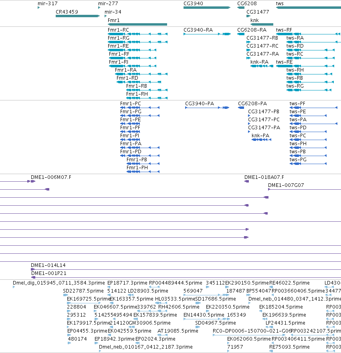Click the tws-PF protein label
This screenshot has height=353, width=341.
click(x=297, y=104)
